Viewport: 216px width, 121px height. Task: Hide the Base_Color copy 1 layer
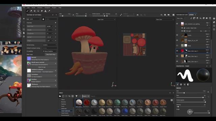(177, 56)
